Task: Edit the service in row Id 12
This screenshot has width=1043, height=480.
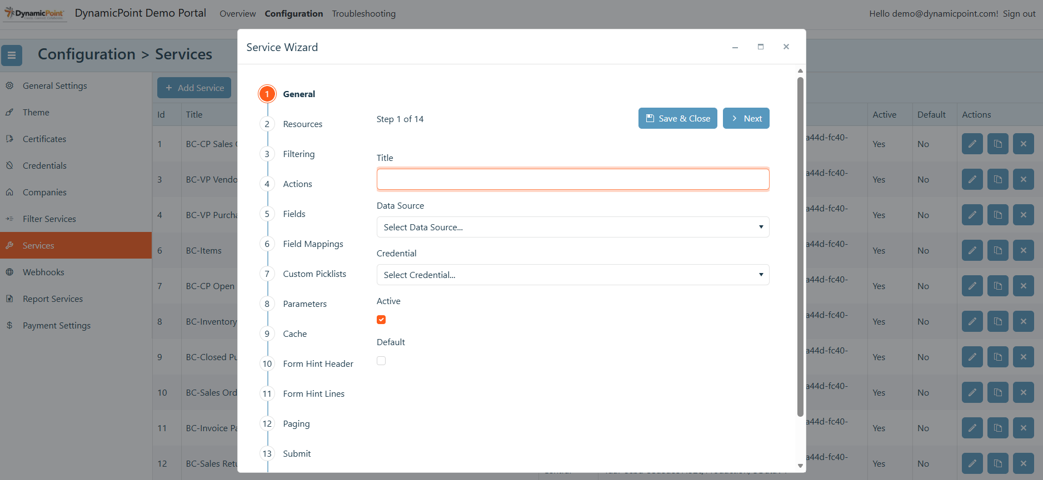Action: coord(972,463)
